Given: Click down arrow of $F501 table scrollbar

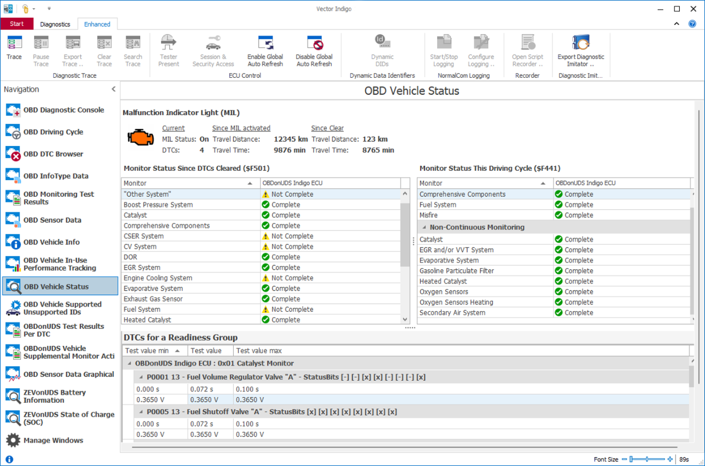Looking at the screenshot, I should click(x=405, y=320).
